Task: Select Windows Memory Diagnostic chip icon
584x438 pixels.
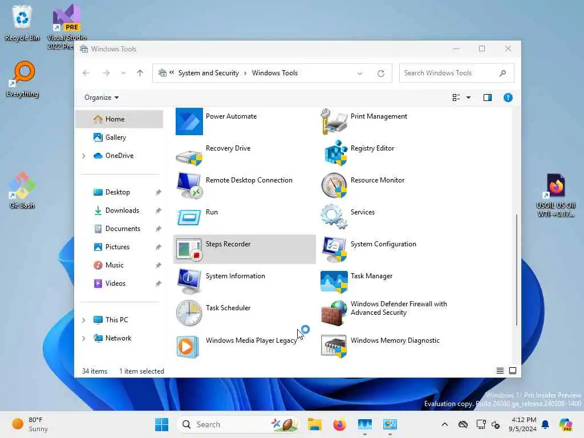Action: coord(334,346)
